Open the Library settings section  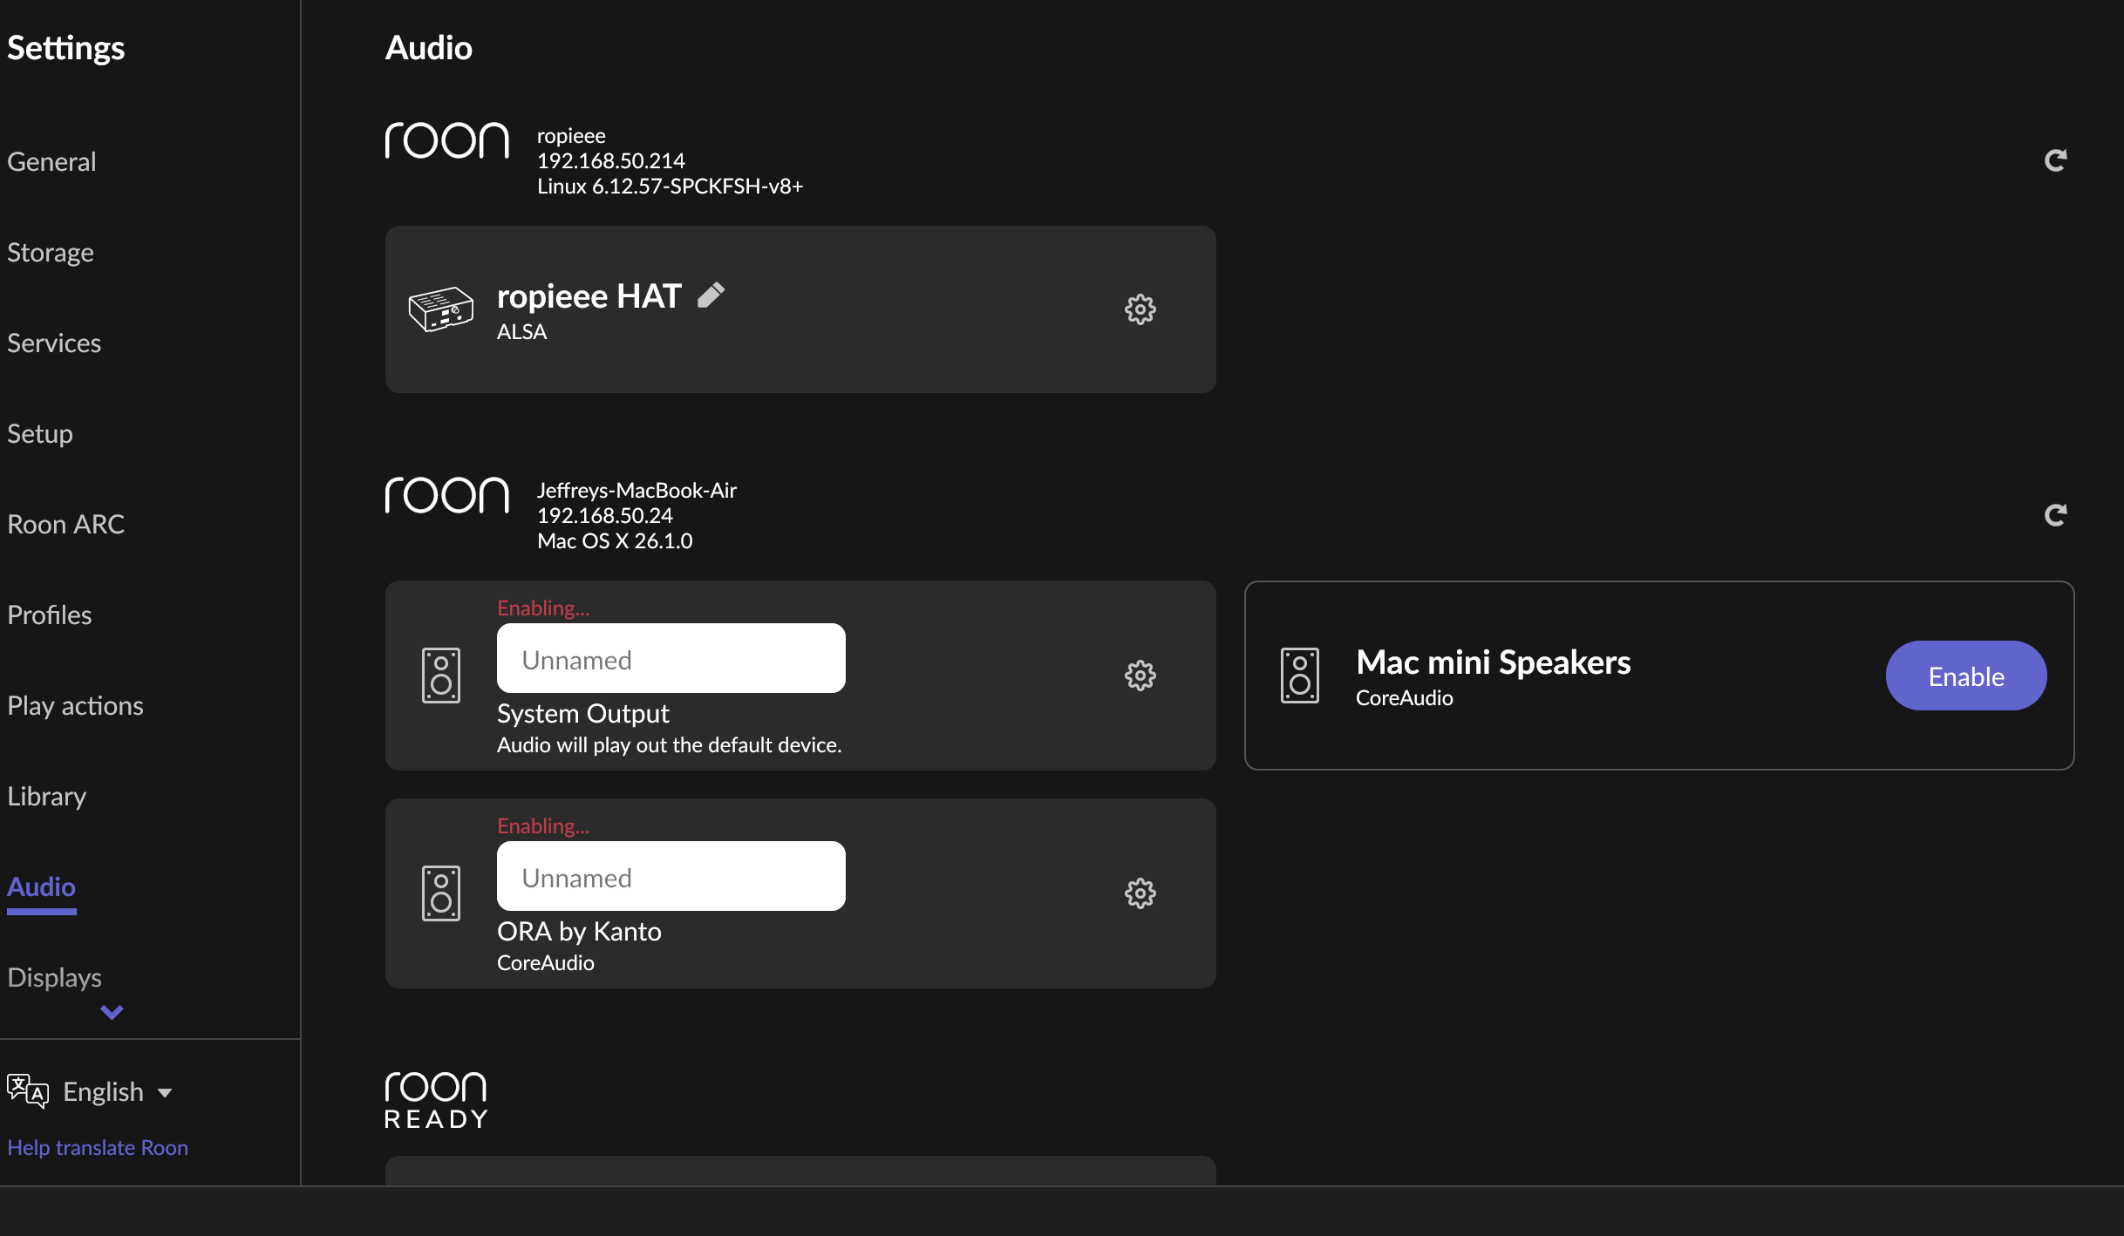tap(46, 797)
